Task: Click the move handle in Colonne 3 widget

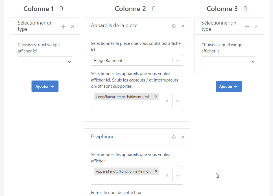Action: 247,27
